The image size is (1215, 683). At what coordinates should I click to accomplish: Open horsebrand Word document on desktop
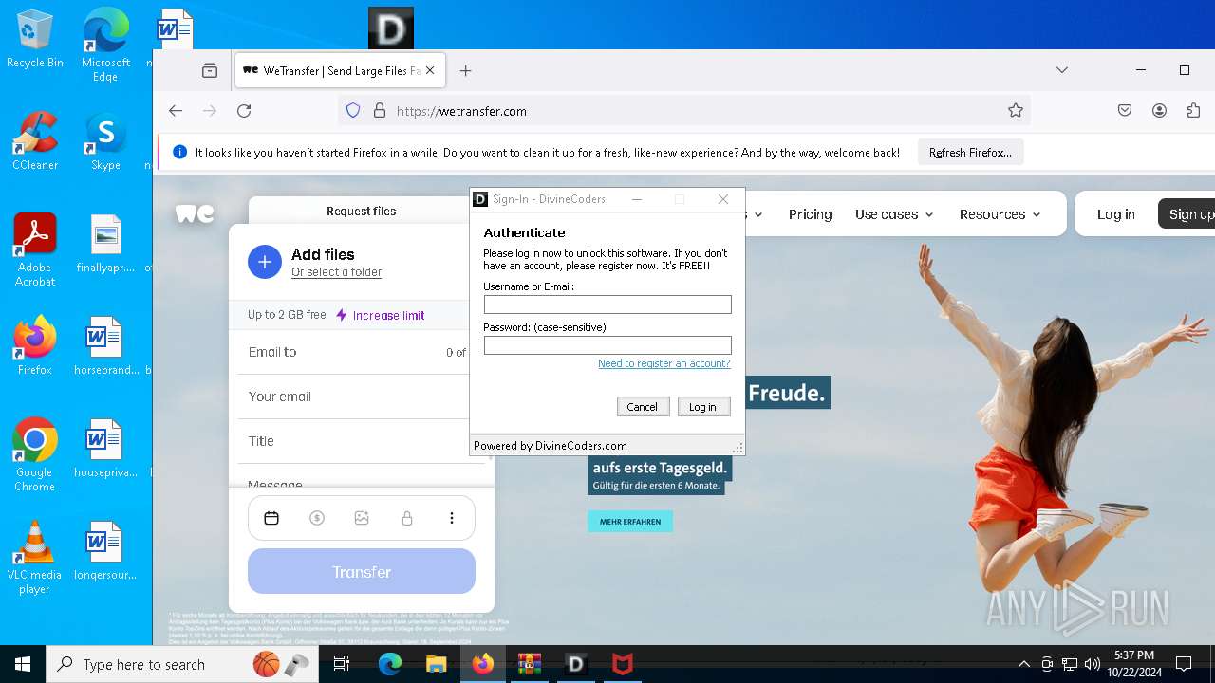tap(105, 345)
